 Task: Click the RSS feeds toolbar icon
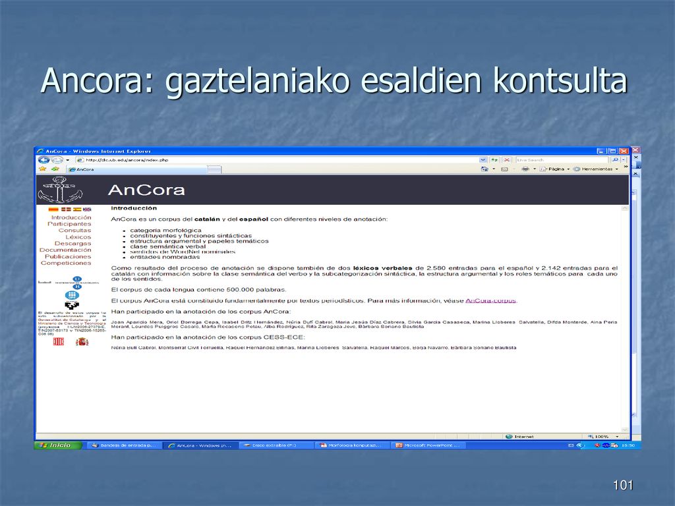tap(504, 169)
